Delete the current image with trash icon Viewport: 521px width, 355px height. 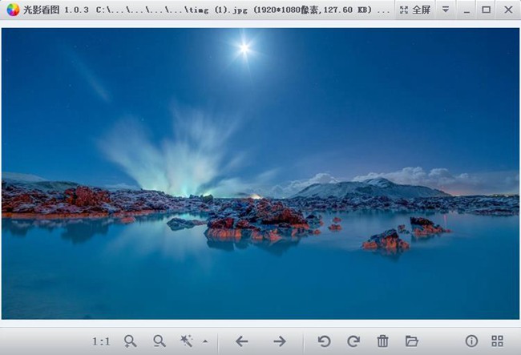[x=382, y=341]
